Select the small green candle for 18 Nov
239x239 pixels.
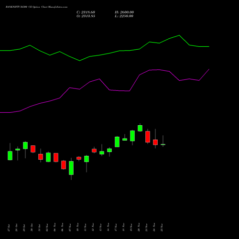pos(125,139)
